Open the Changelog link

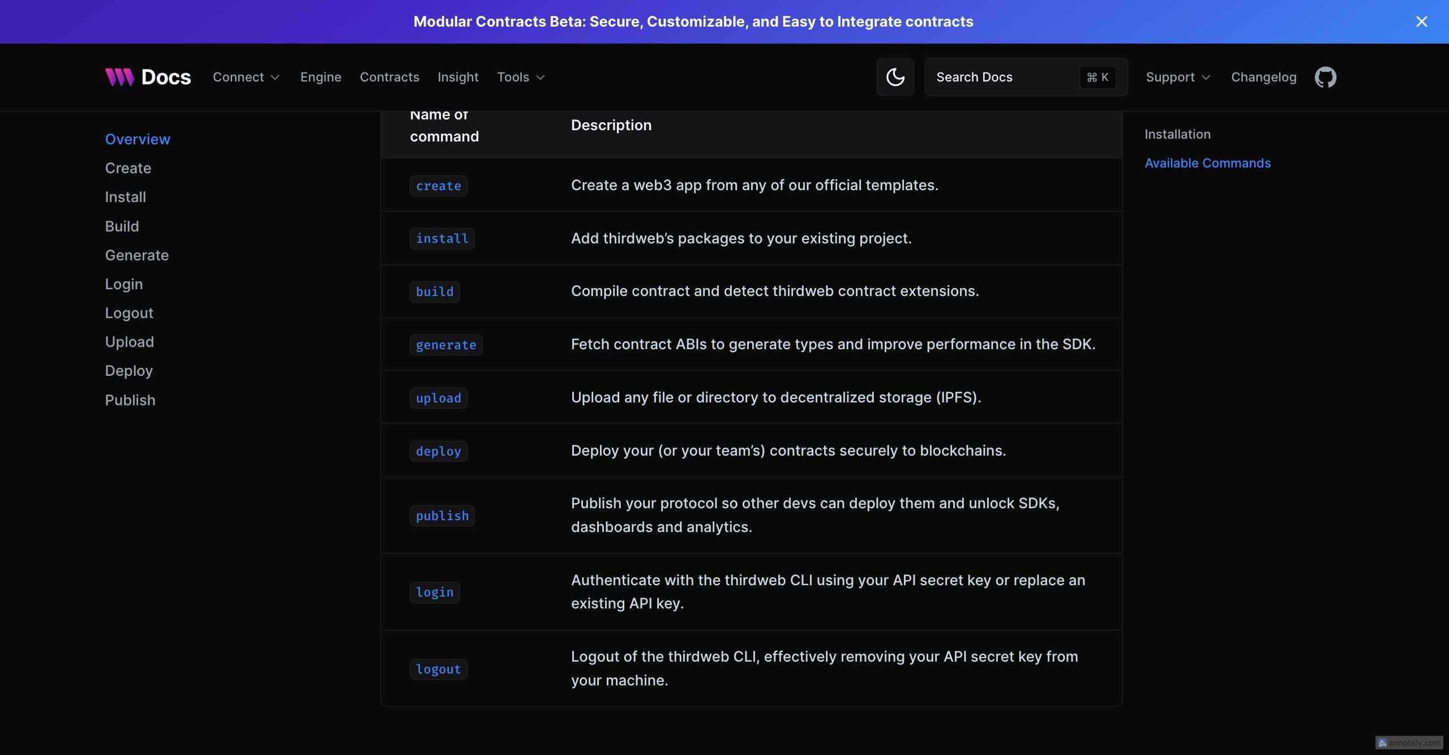(1264, 77)
